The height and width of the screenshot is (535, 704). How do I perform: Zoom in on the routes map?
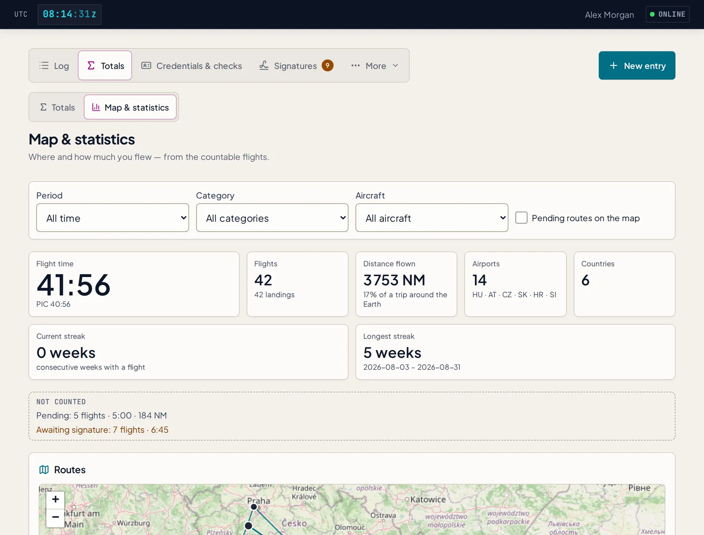click(x=55, y=499)
